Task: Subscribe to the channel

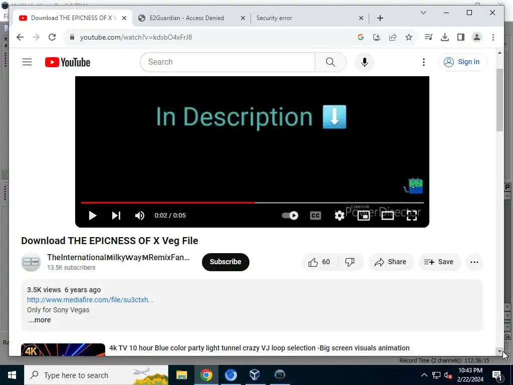Action: click(225, 262)
